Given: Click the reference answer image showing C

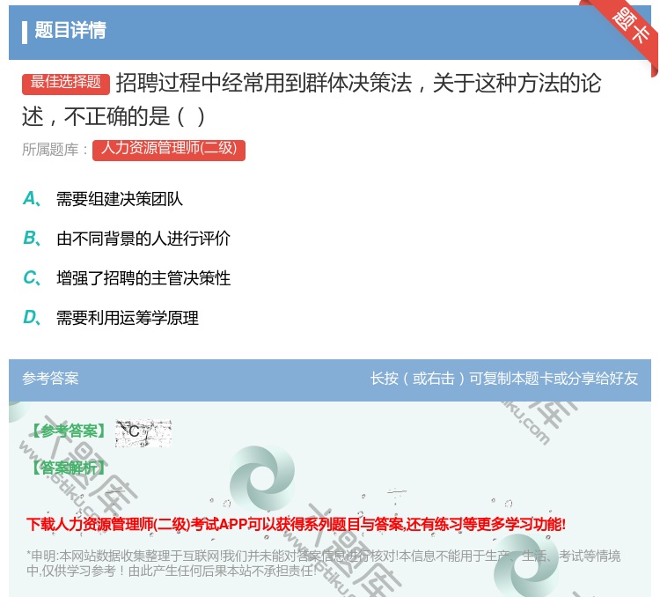Looking at the screenshot, I should point(143,432).
